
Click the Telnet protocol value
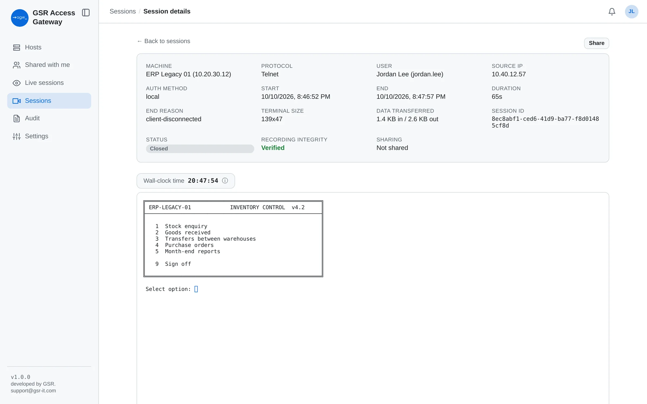pos(270,74)
